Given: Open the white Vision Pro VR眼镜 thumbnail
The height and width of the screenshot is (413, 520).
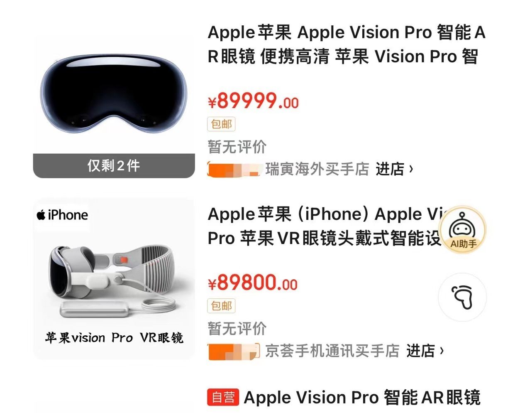Looking at the screenshot, I should point(114,279).
